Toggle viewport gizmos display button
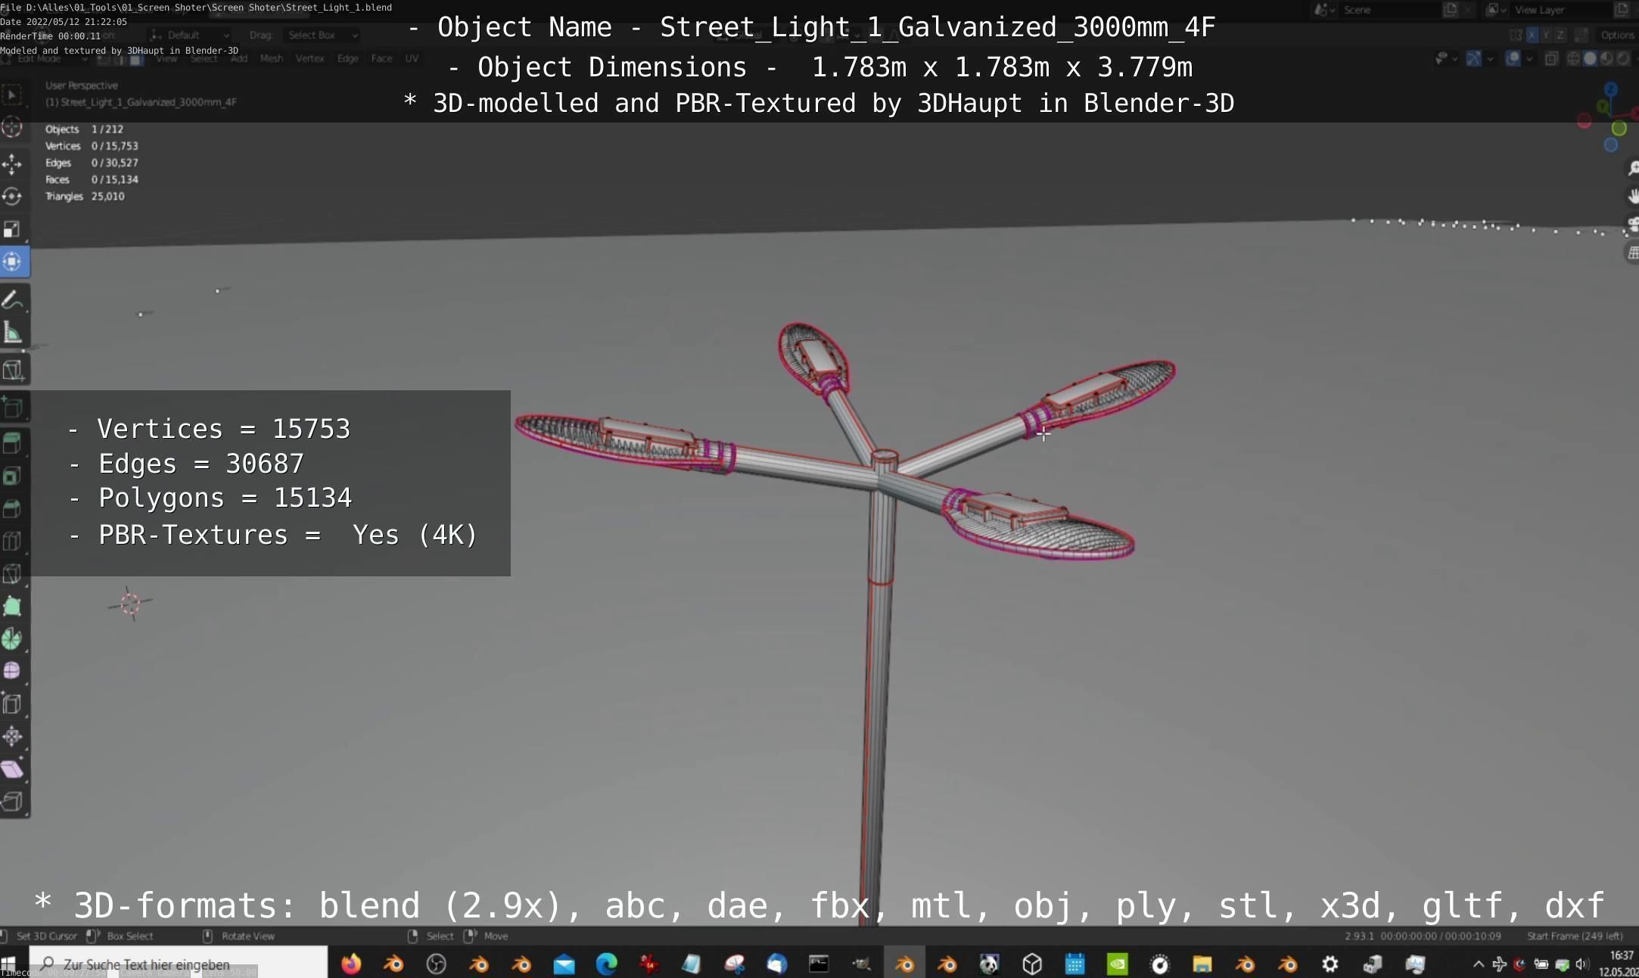This screenshot has height=978, width=1639. tap(1473, 59)
